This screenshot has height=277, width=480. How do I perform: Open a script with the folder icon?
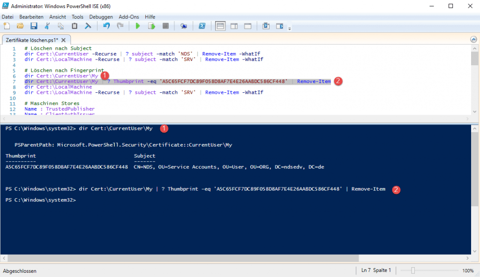pos(19,26)
